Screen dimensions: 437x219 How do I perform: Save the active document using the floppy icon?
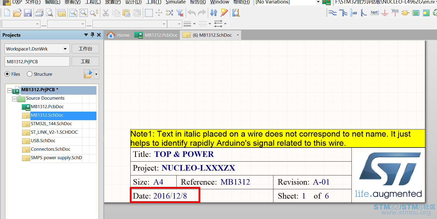pos(28,13)
